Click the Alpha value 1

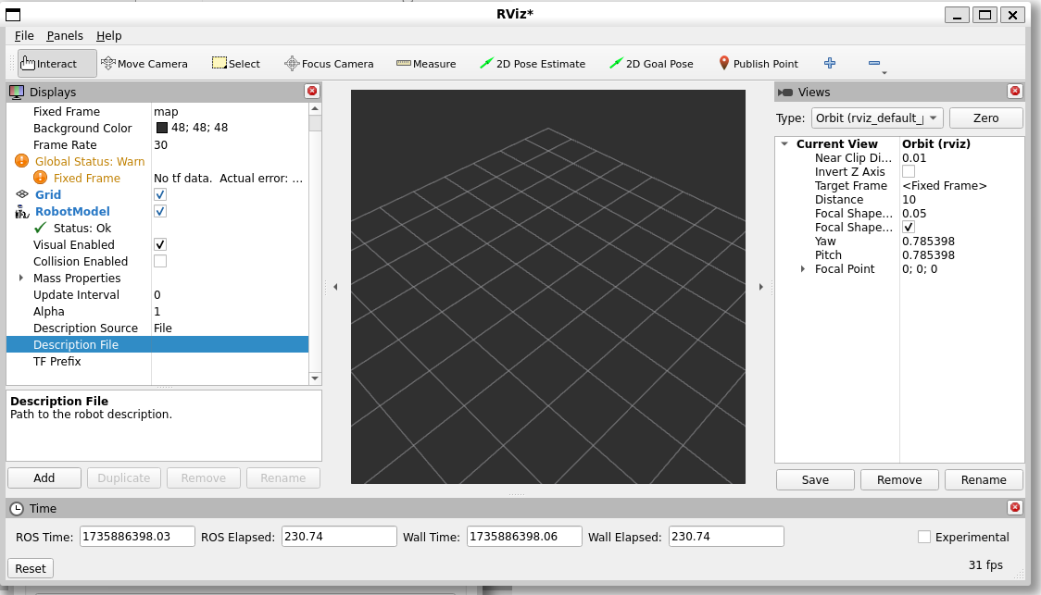(157, 311)
